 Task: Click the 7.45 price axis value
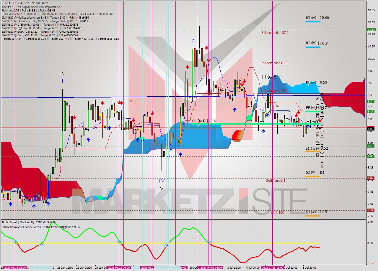click(371, 216)
